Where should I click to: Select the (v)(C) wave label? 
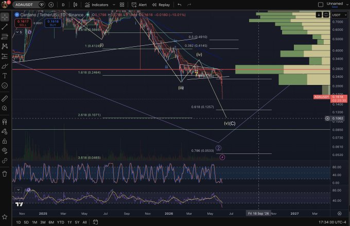tap(230, 123)
